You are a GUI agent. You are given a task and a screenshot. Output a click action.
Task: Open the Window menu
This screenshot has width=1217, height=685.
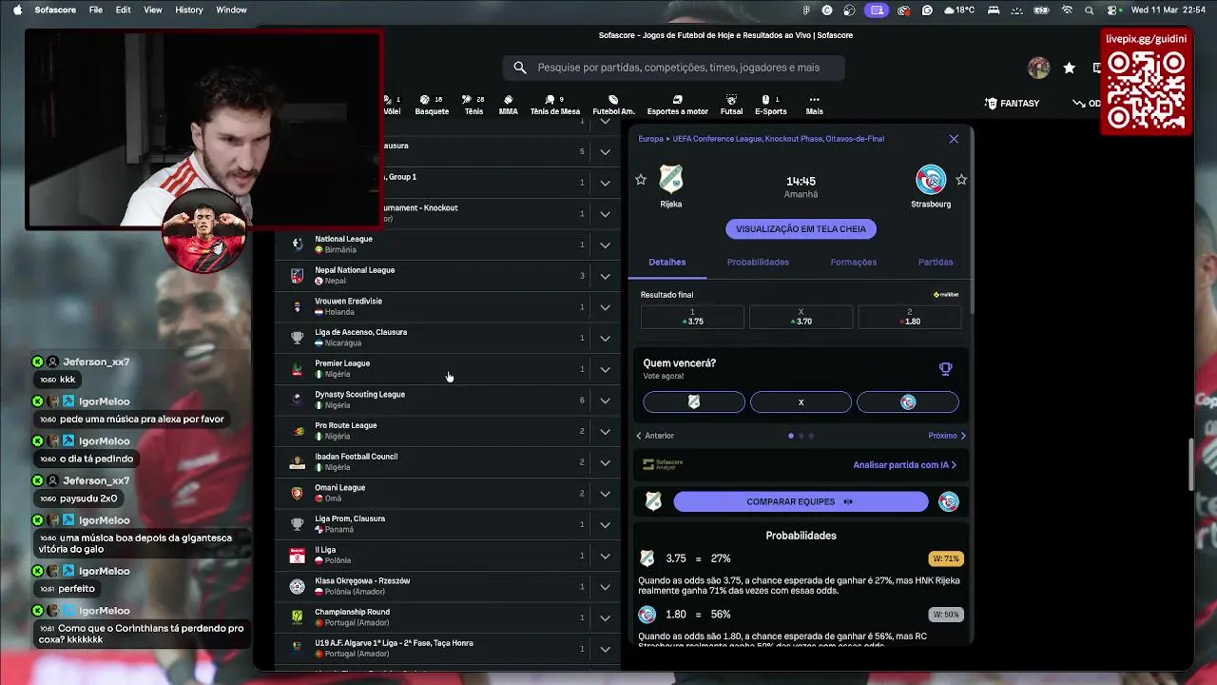(x=232, y=10)
